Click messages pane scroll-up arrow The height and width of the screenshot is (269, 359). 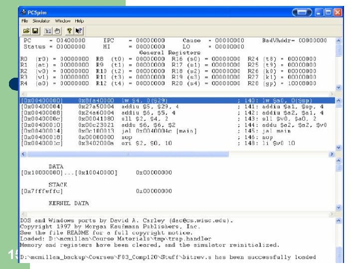(339, 221)
